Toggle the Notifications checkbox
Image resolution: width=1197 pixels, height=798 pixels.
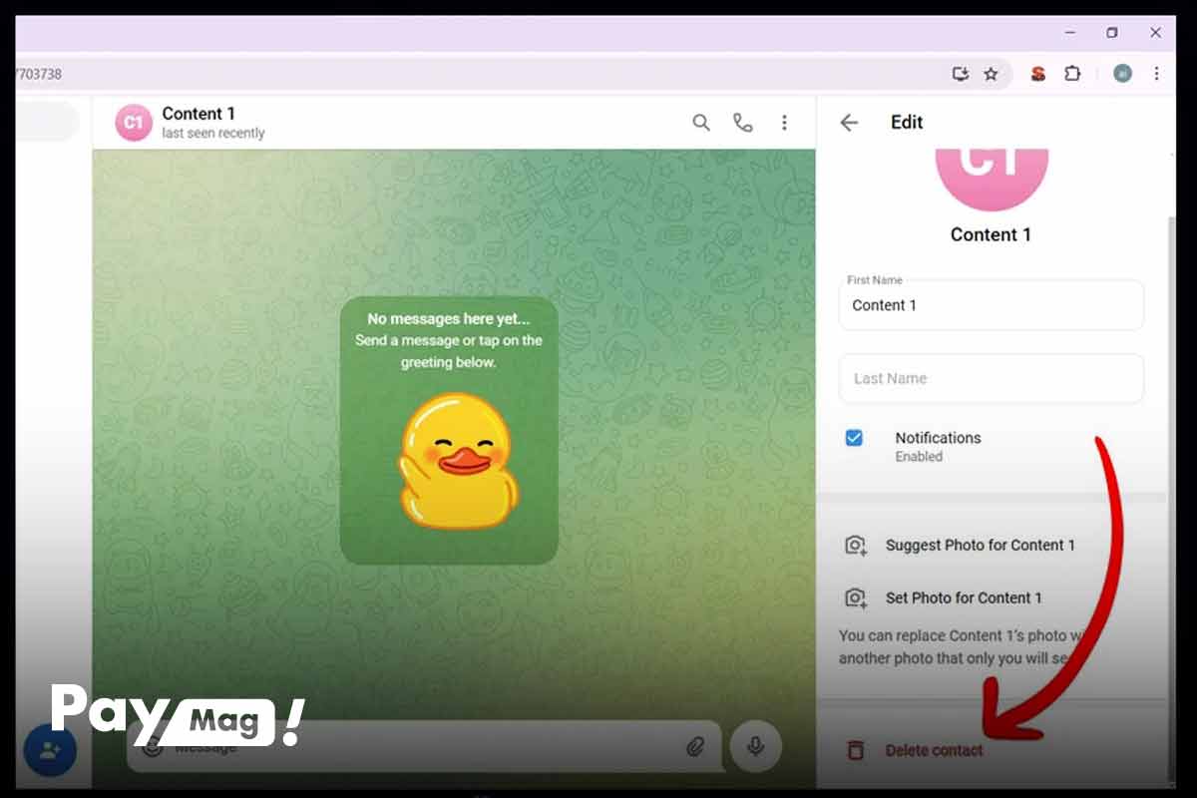tap(854, 438)
